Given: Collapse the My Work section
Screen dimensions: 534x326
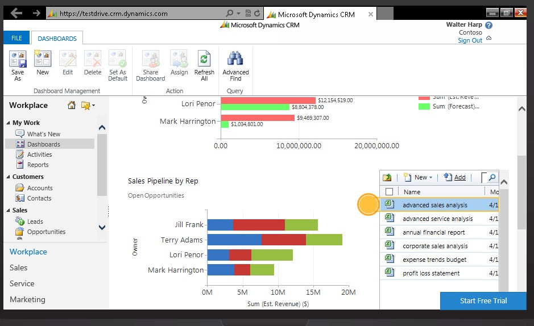Looking at the screenshot, I should point(8,123).
